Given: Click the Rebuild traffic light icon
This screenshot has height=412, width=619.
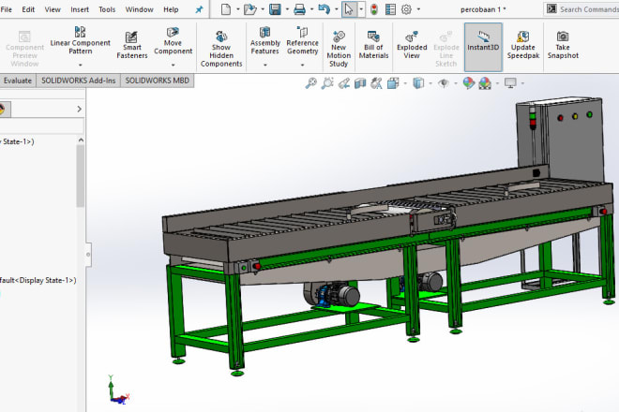Looking at the screenshot, I should pos(374,9).
